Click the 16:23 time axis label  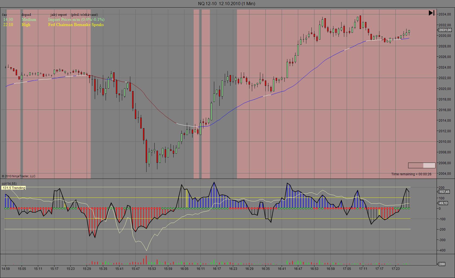pos(233,269)
